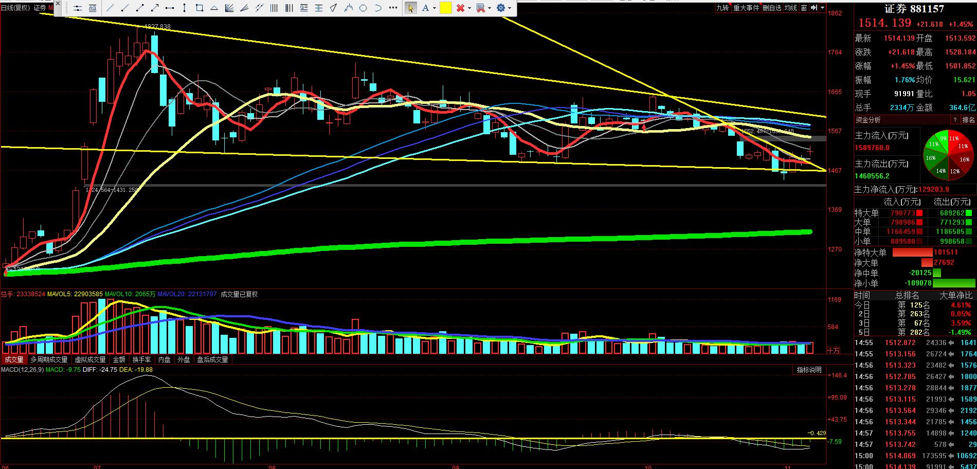Image resolution: width=977 pixels, height=469 pixels.
Task: Switch to the 多周期成交量 tab
Action: (49, 359)
